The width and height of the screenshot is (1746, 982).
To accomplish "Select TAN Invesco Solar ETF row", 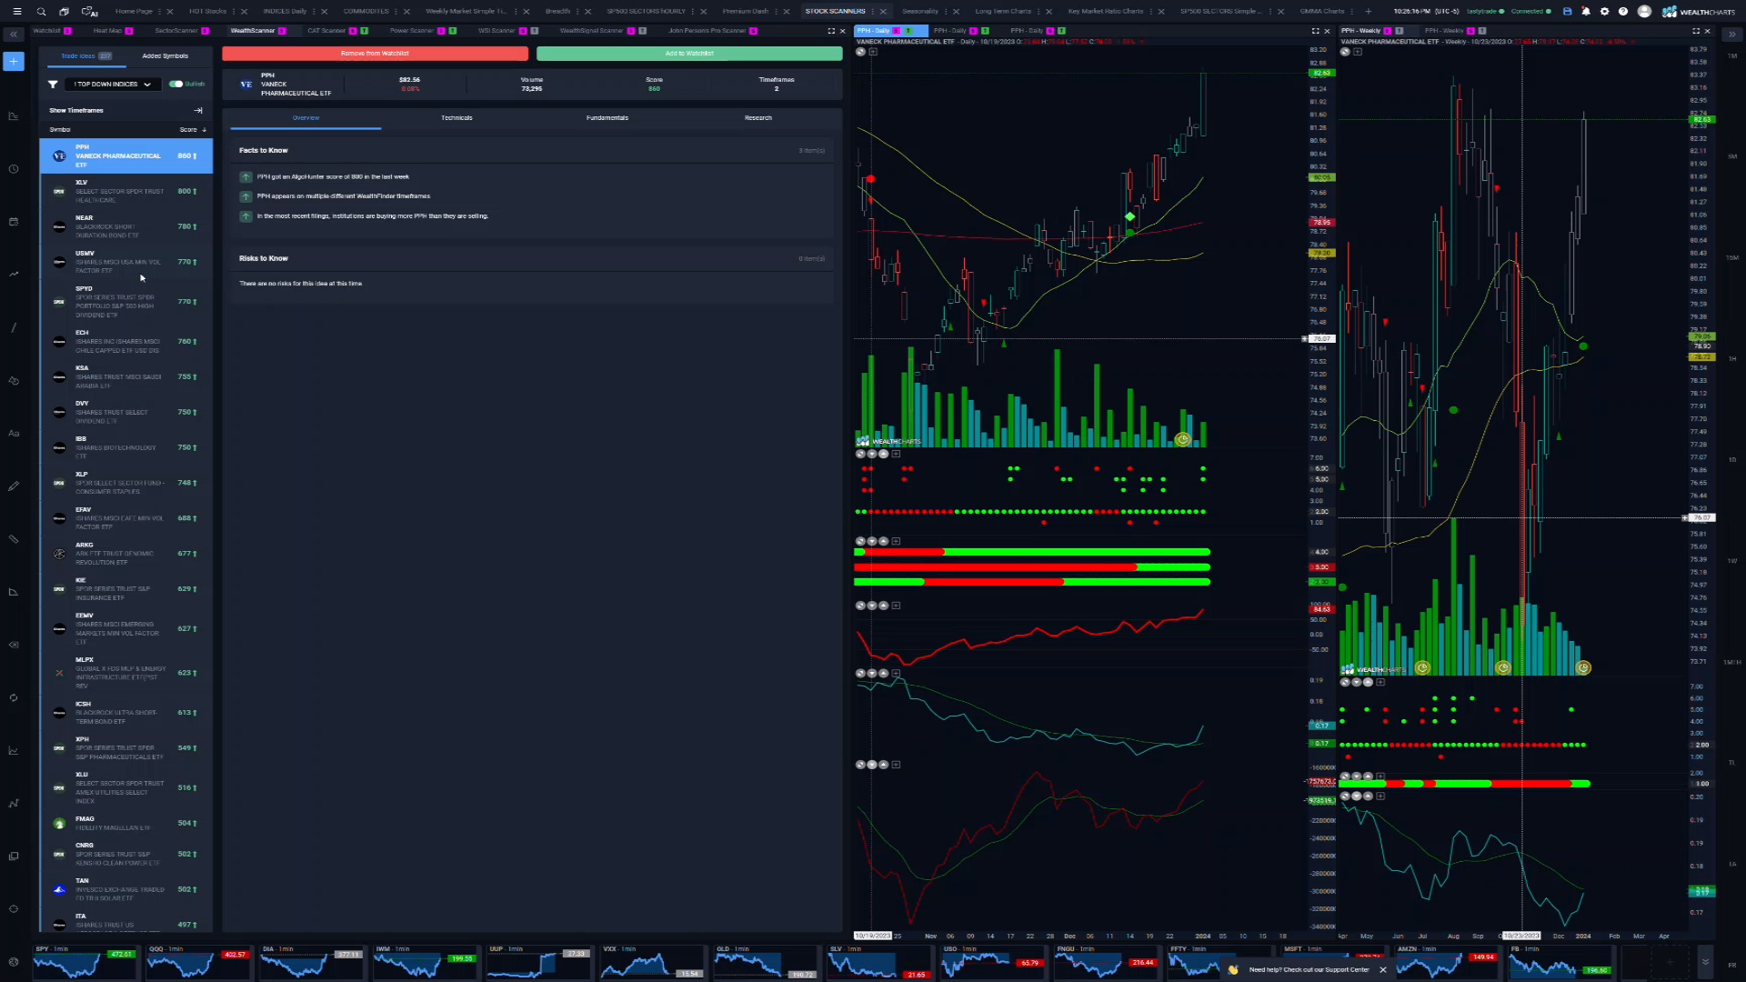I will click(125, 889).
